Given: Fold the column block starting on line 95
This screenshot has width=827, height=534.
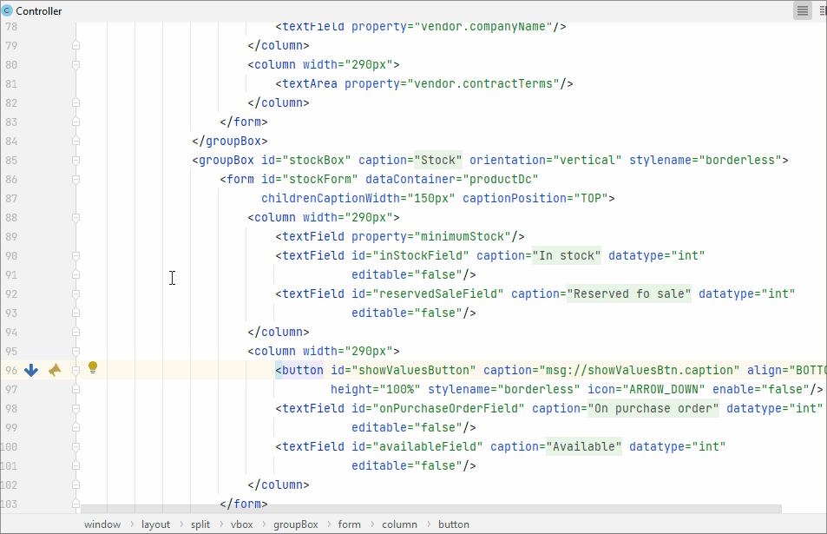Looking at the screenshot, I should [75, 351].
